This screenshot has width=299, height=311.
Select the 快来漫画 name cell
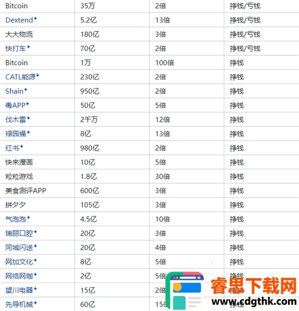pos(37,162)
